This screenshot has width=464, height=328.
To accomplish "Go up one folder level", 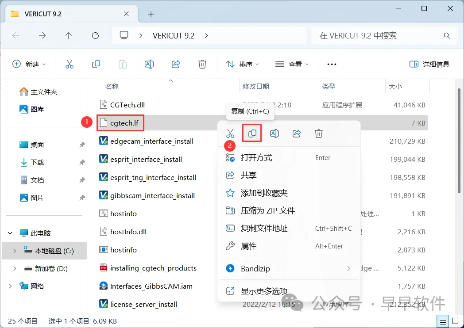I will click(x=69, y=36).
